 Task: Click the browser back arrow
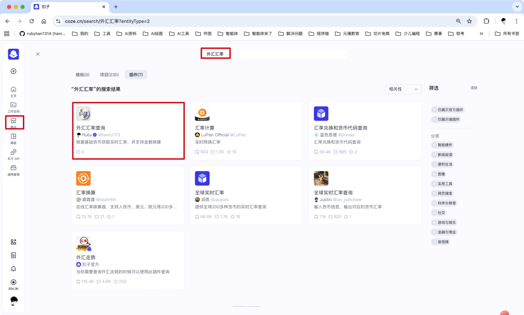[7, 21]
